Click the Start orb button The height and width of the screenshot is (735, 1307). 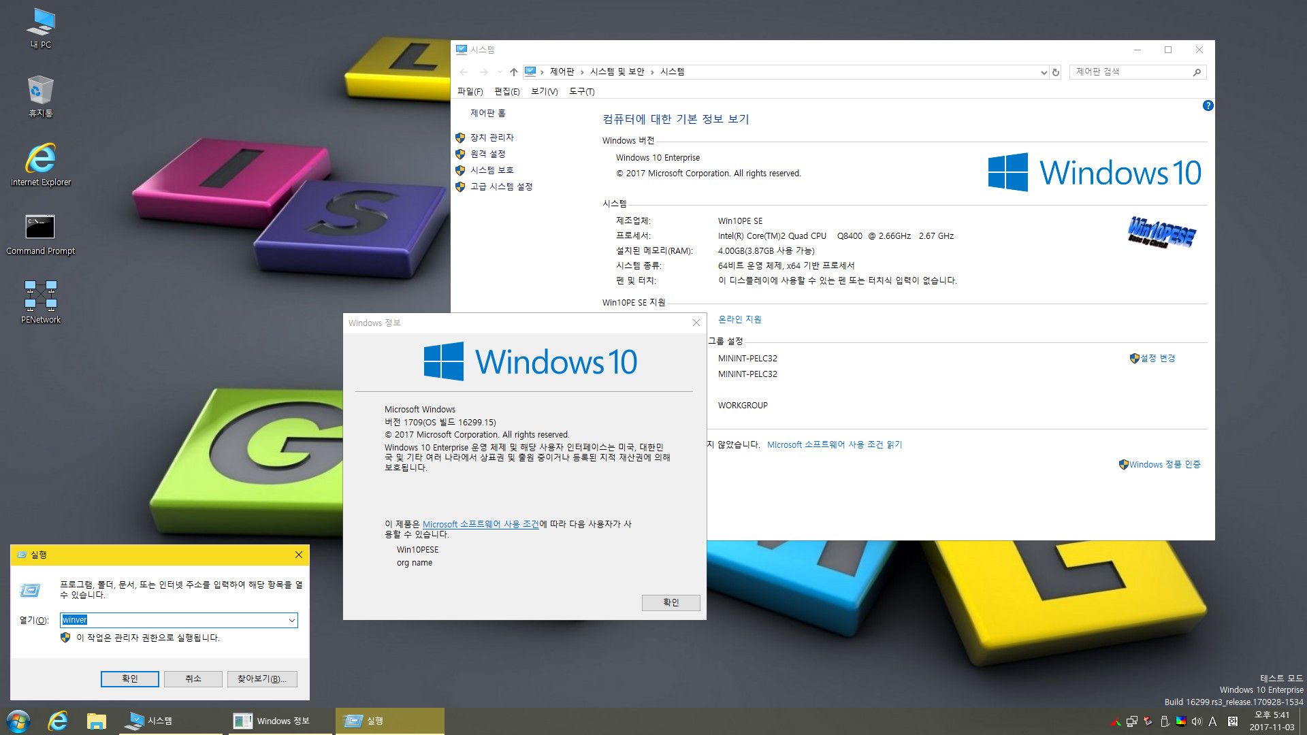pyautogui.click(x=18, y=721)
